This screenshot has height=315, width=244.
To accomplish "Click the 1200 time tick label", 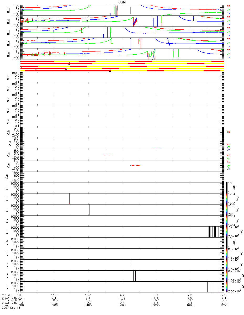I will click(x=224, y=306).
